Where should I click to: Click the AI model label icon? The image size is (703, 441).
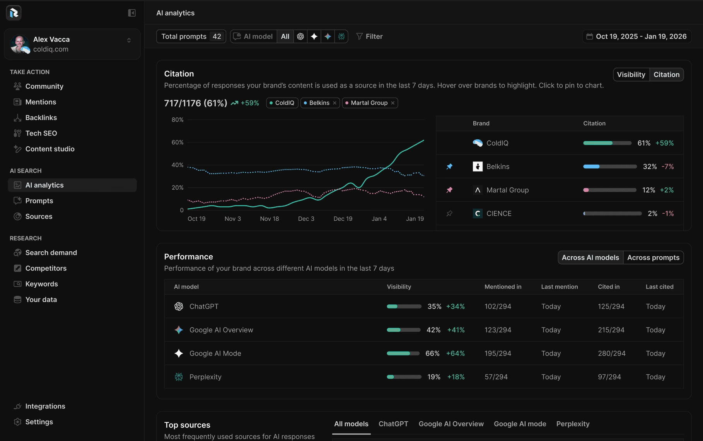tap(237, 36)
